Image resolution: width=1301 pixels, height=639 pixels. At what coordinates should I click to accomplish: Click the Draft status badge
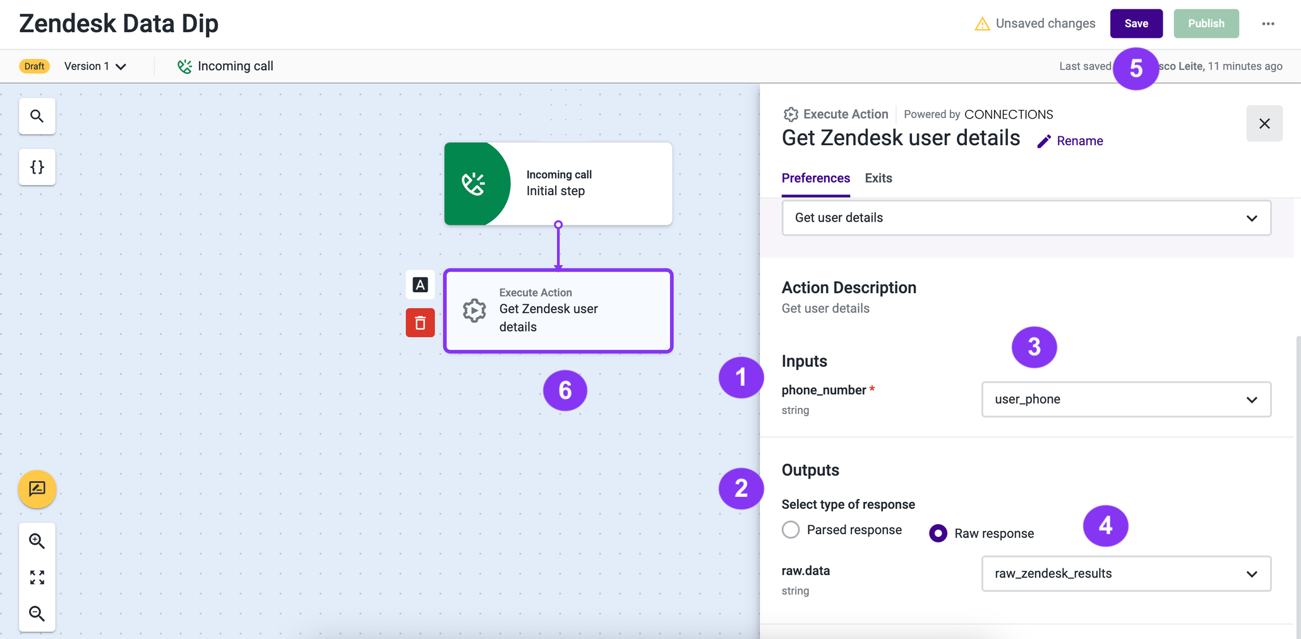point(34,66)
